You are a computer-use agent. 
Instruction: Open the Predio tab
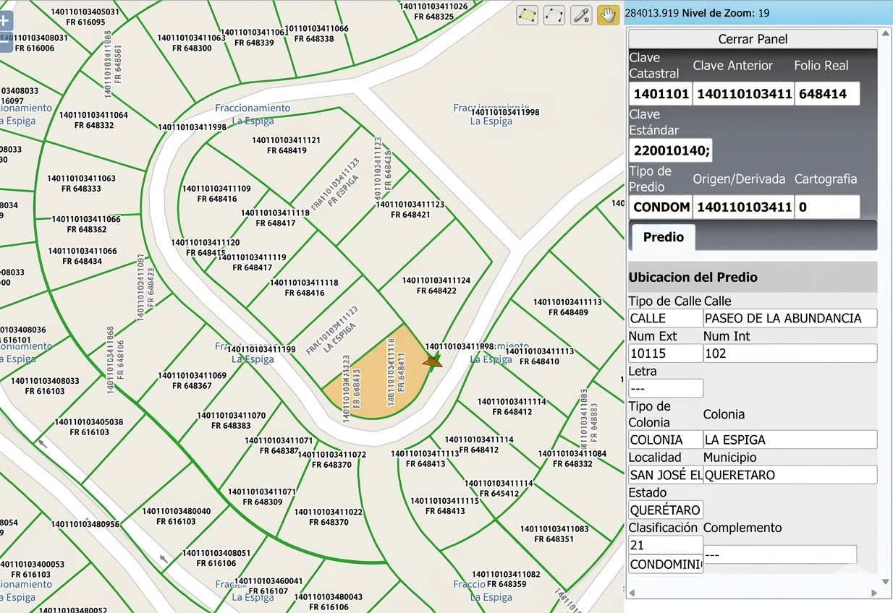663,237
